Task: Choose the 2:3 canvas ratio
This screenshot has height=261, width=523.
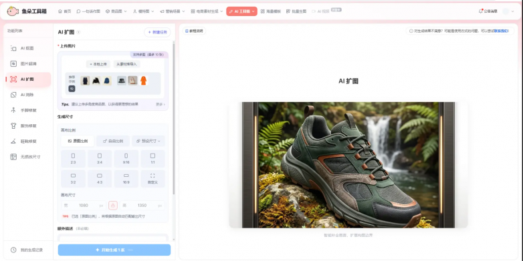Action: click(x=73, y=158)
